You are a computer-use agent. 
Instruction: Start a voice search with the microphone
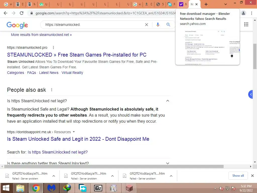pos(158,25)
